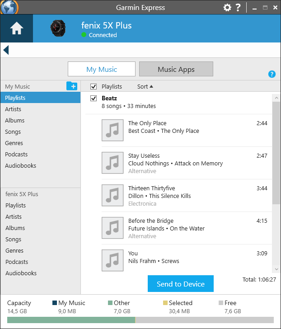Click album art for Before the Bridge
Image resolution: width=281 pixels, height=329 pixels.
click(x=112, y=228)
